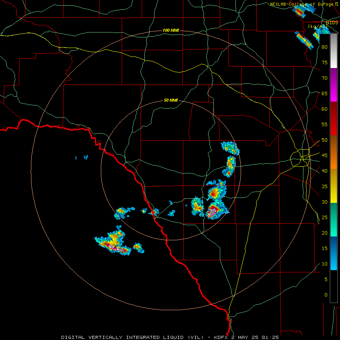Click the "2 MAY 25 01:25" timestamp
The width and height of the screenshot is (340, 340).
[x=255, y=337]
